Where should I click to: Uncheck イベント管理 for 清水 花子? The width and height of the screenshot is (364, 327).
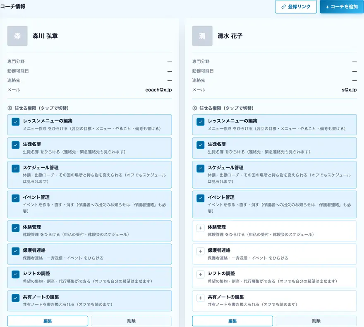(x=200, y=198)
